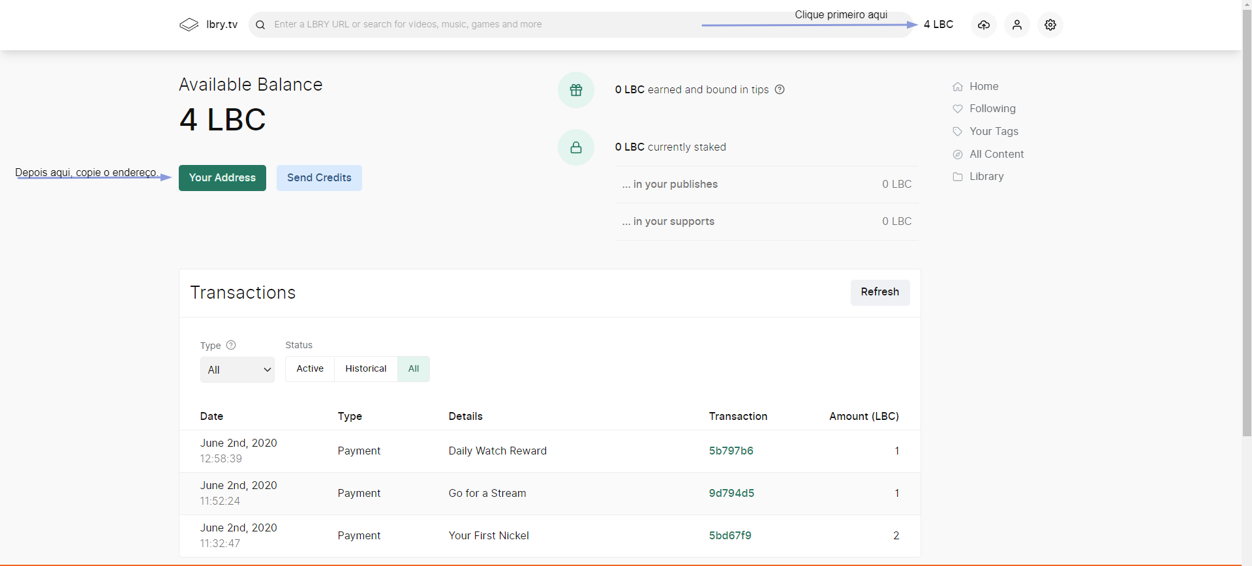Select the All status filter
Viewport: 1252px width, 566px height.
point(414,368)
